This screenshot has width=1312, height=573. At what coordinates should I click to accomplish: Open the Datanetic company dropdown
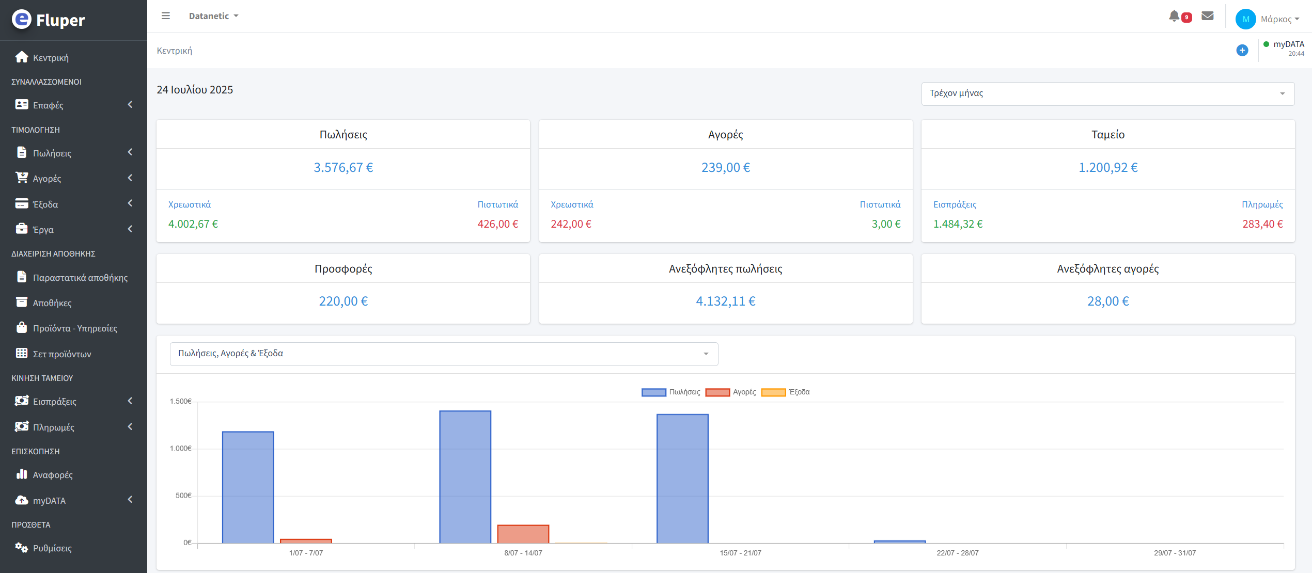213,16
